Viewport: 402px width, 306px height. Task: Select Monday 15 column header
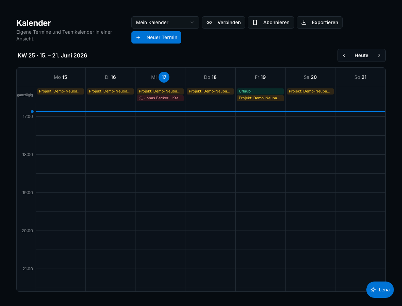(x=60, y=77)
